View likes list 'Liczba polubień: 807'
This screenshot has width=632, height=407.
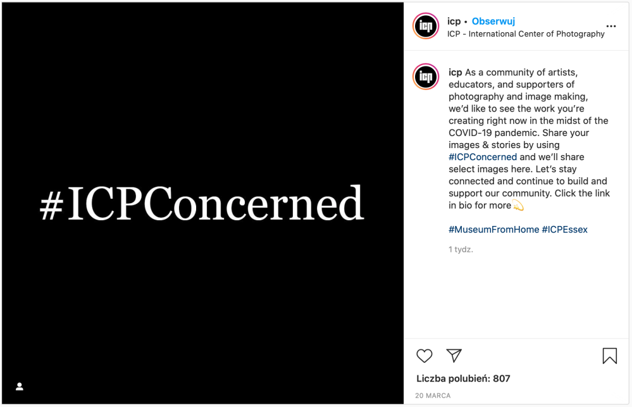(463, 379)
